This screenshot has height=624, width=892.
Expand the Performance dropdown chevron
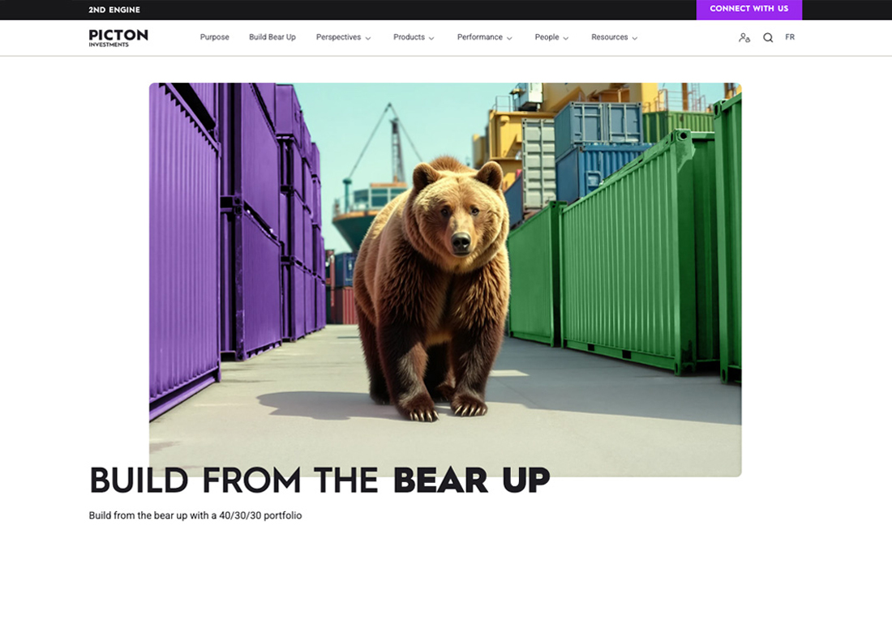509,38
